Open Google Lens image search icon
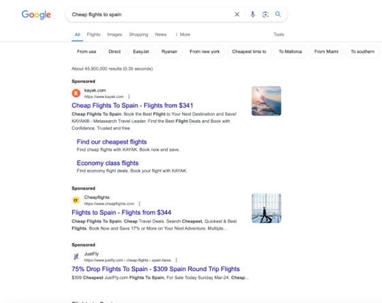The image size is (382, 303). [265, 14]
